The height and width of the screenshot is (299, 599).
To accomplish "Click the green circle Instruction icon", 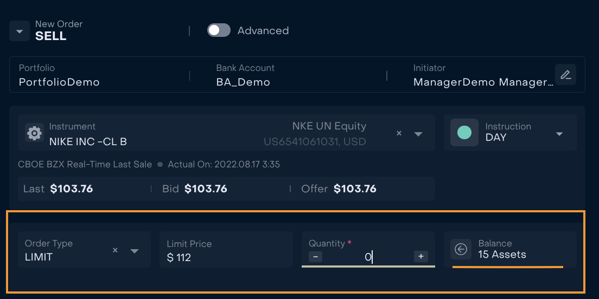I will click(x=464, y=133).
